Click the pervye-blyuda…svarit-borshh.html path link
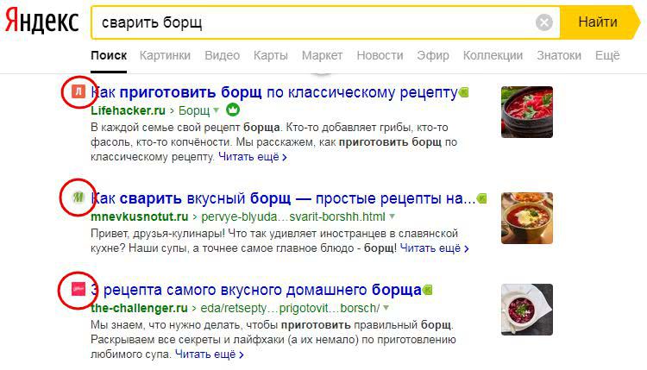This screenshot has height=370, width=647. pyautogui.click(x=293, y=216)
